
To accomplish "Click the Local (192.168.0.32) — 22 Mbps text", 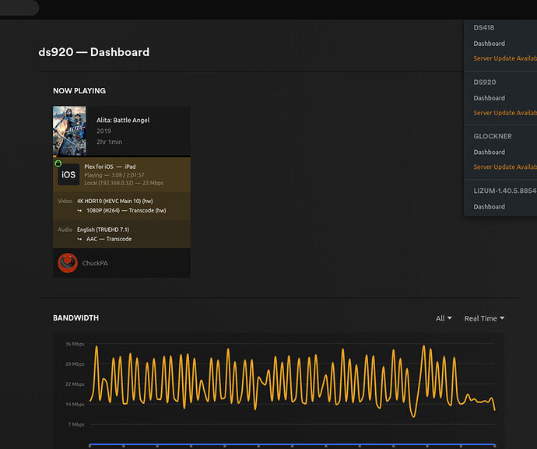I will [124, 183].
